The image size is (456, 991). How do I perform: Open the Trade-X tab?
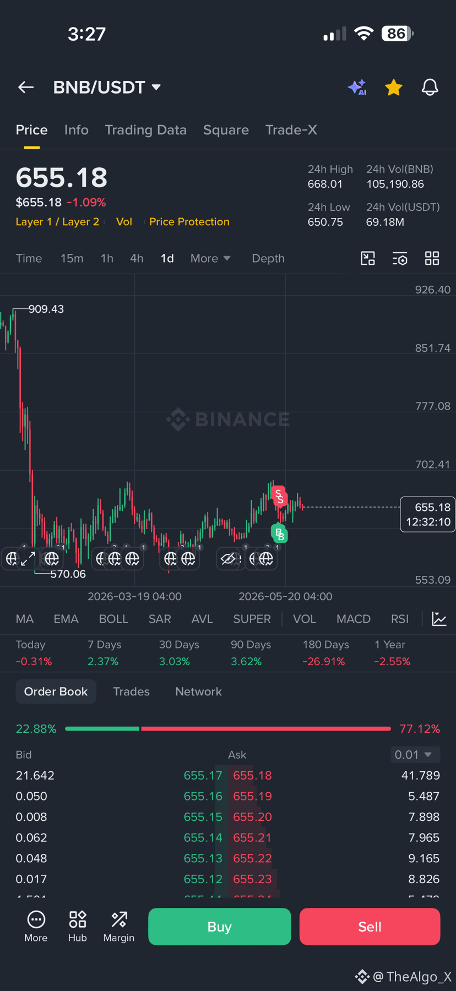pos(291,130)
